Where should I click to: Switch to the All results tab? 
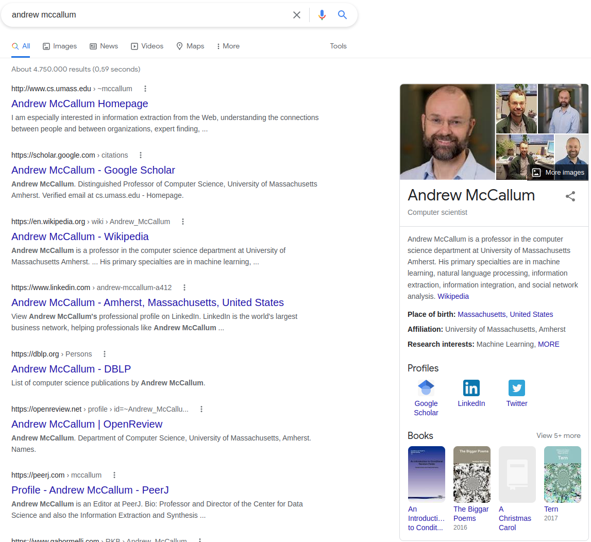coord(21,46)
